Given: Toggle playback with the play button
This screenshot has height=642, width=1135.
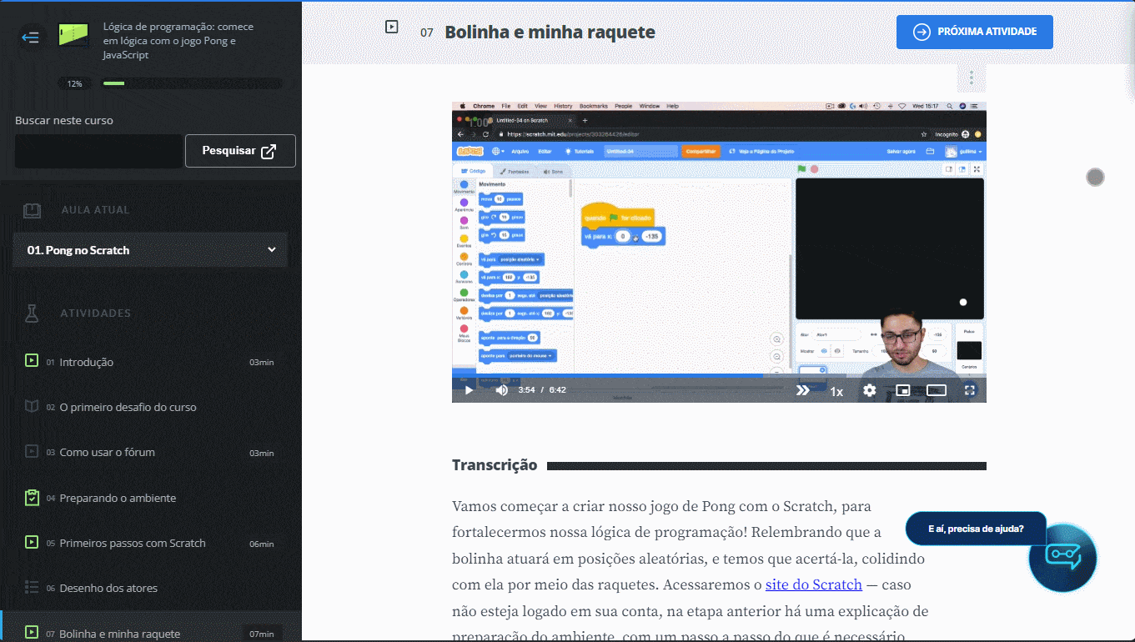Looking at the screenshot, I should tap(468, 389).
